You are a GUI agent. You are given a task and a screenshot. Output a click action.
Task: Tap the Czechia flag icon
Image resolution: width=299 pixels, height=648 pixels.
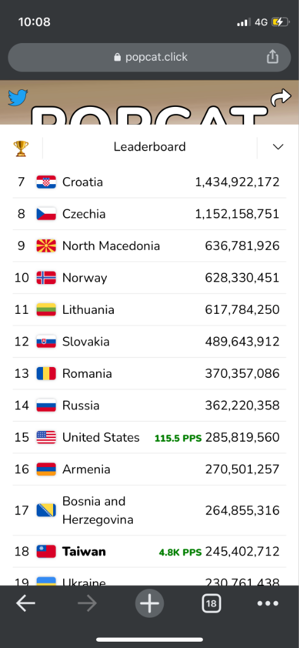[46, 214]
